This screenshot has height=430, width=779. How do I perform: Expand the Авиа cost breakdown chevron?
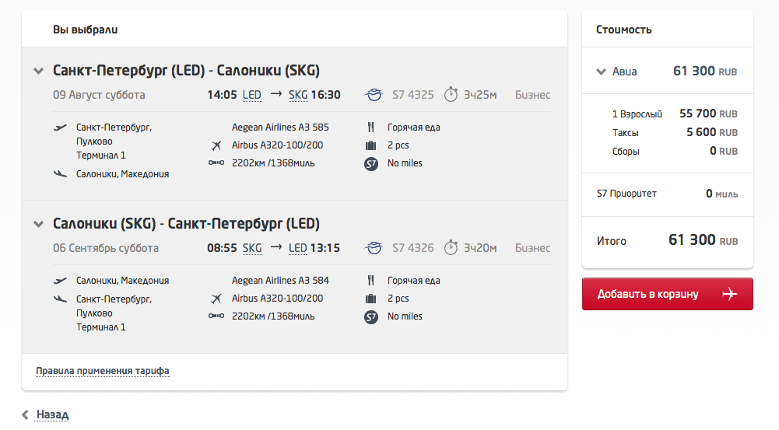[x=601, y=72]
